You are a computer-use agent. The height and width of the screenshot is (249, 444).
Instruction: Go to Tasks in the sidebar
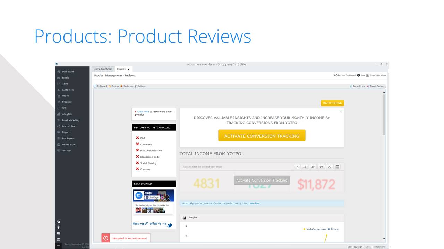coord(65,84)
